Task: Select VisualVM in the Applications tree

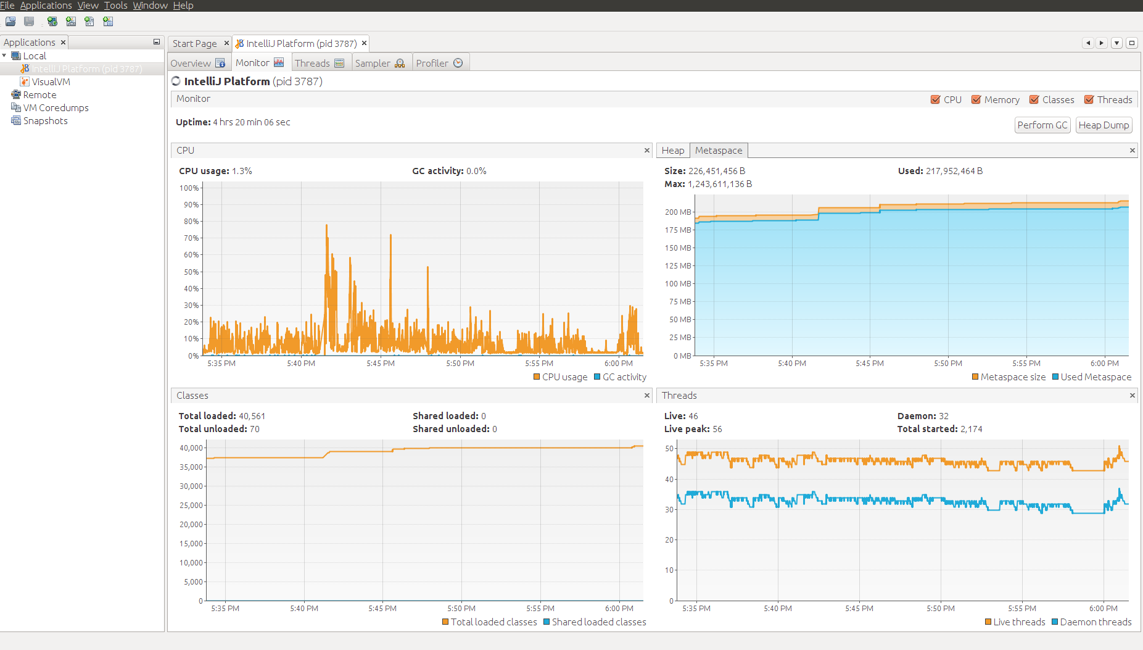Action: 51,81
